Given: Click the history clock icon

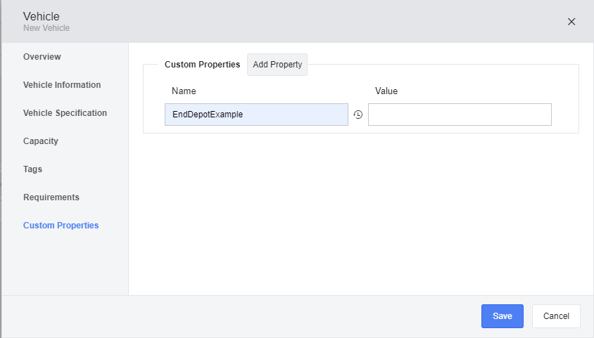Looking at the screenshot, I should [x=358, y=115].
